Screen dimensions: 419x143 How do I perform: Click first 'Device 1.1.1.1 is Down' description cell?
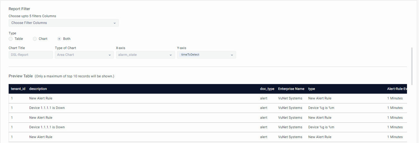47,108
